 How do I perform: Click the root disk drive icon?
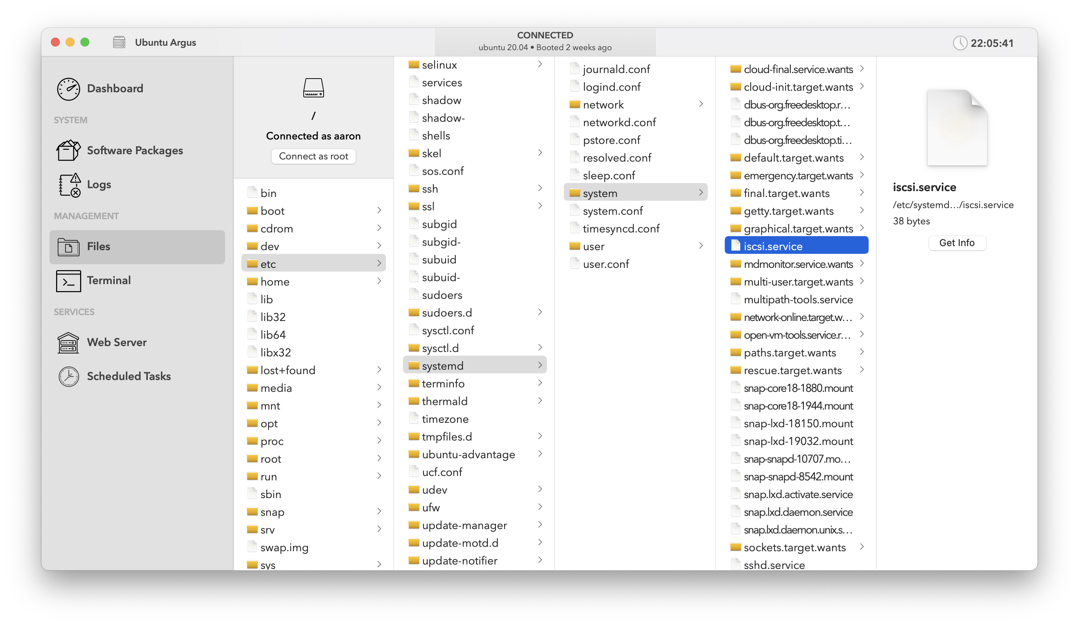tap(313, 88)
